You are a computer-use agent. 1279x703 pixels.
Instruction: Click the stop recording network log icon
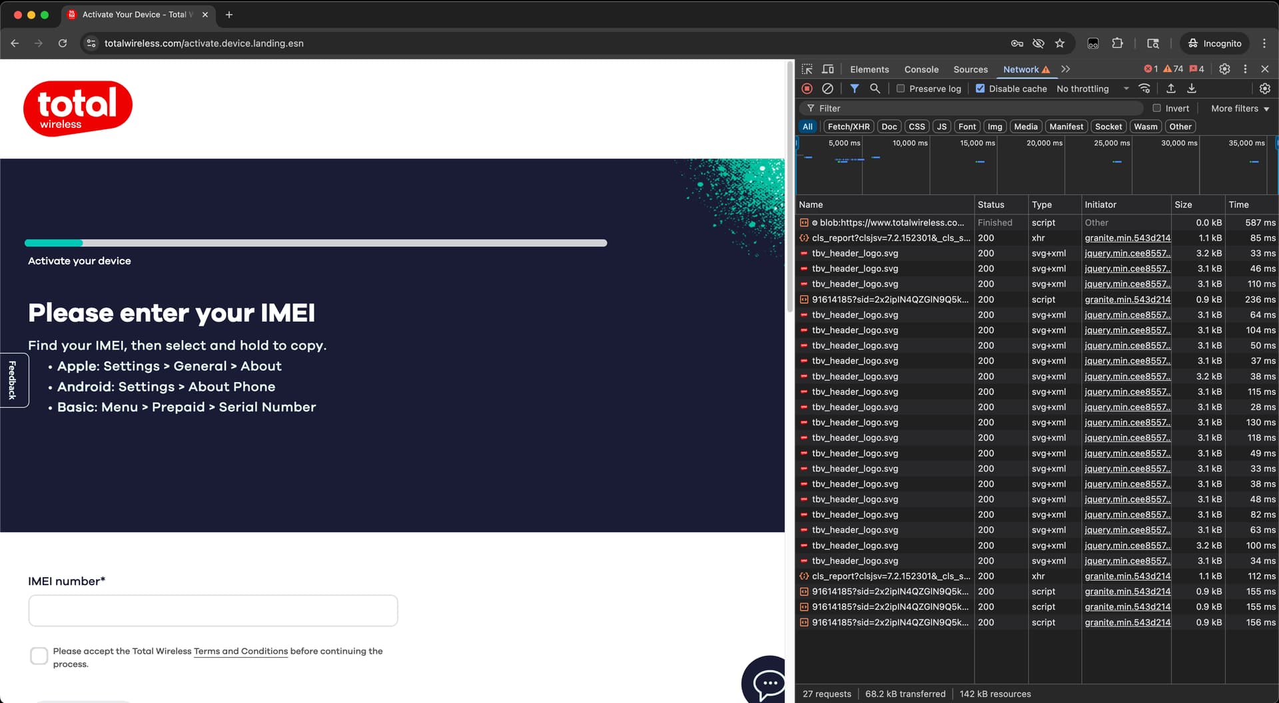pyautogui.click(x=807, y=89)
